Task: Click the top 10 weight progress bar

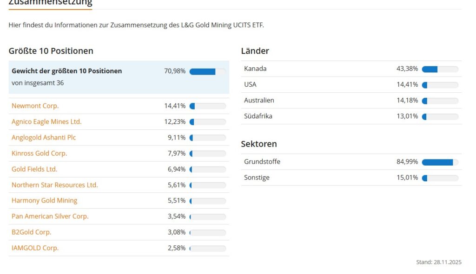Action: (x=207, y=71)
